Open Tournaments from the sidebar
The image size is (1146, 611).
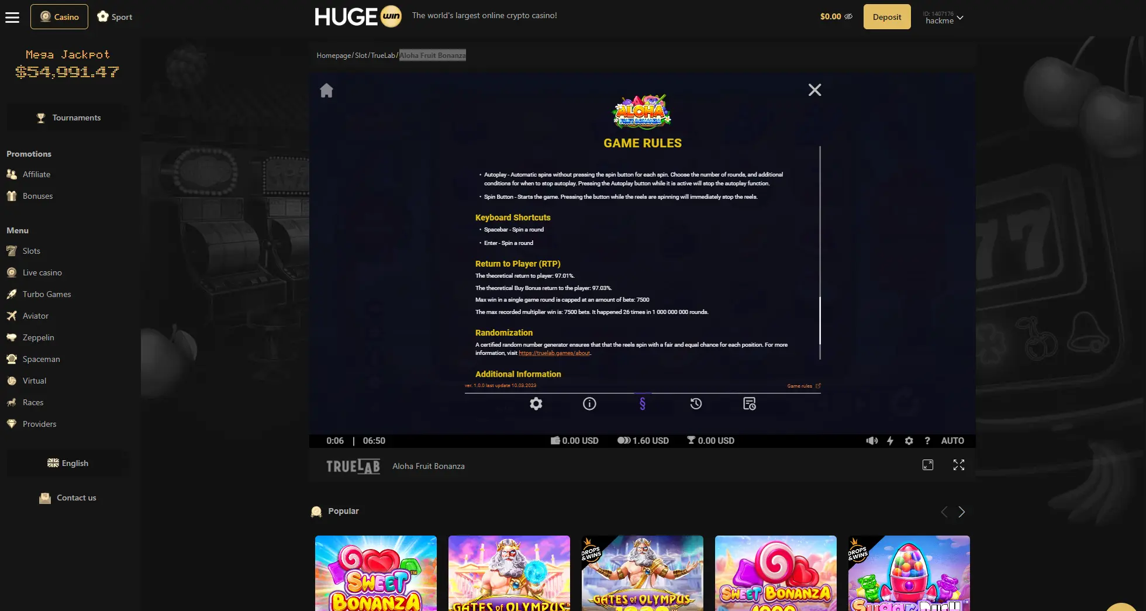tap(68, 118)
